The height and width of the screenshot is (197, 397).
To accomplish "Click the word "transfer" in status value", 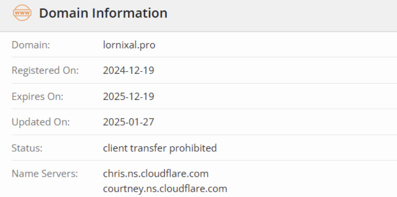I will (x=148, y=148).
